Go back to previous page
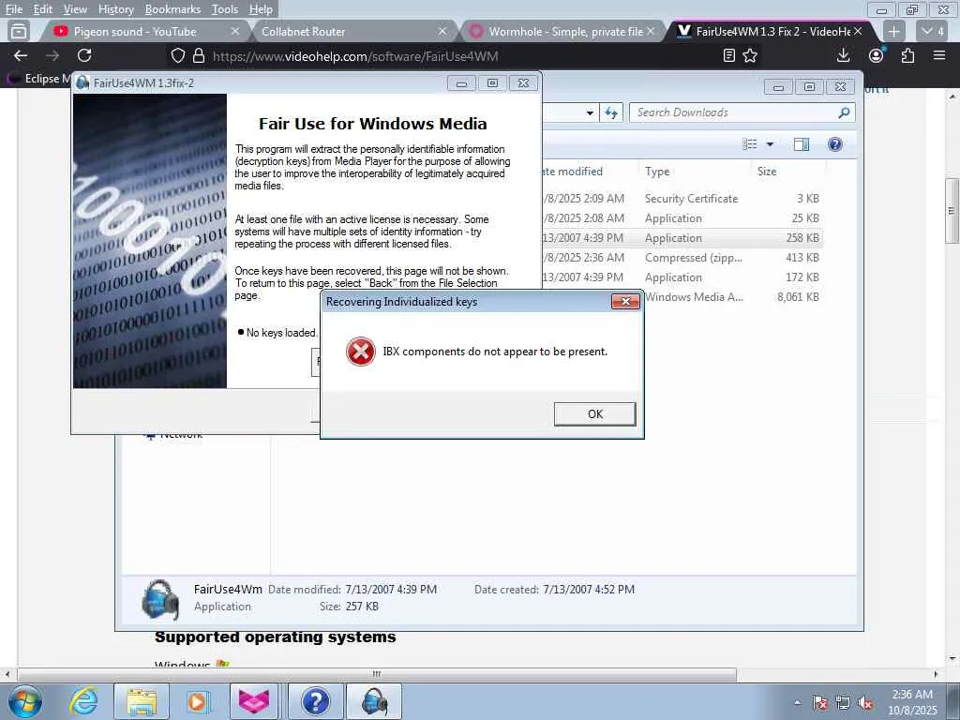 point(21,55)
